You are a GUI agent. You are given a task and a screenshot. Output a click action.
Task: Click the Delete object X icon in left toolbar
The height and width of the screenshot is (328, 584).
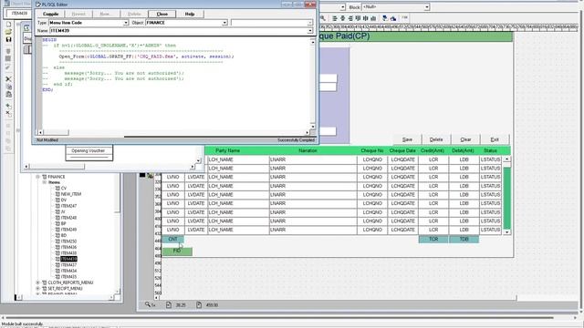pos(8,113)
